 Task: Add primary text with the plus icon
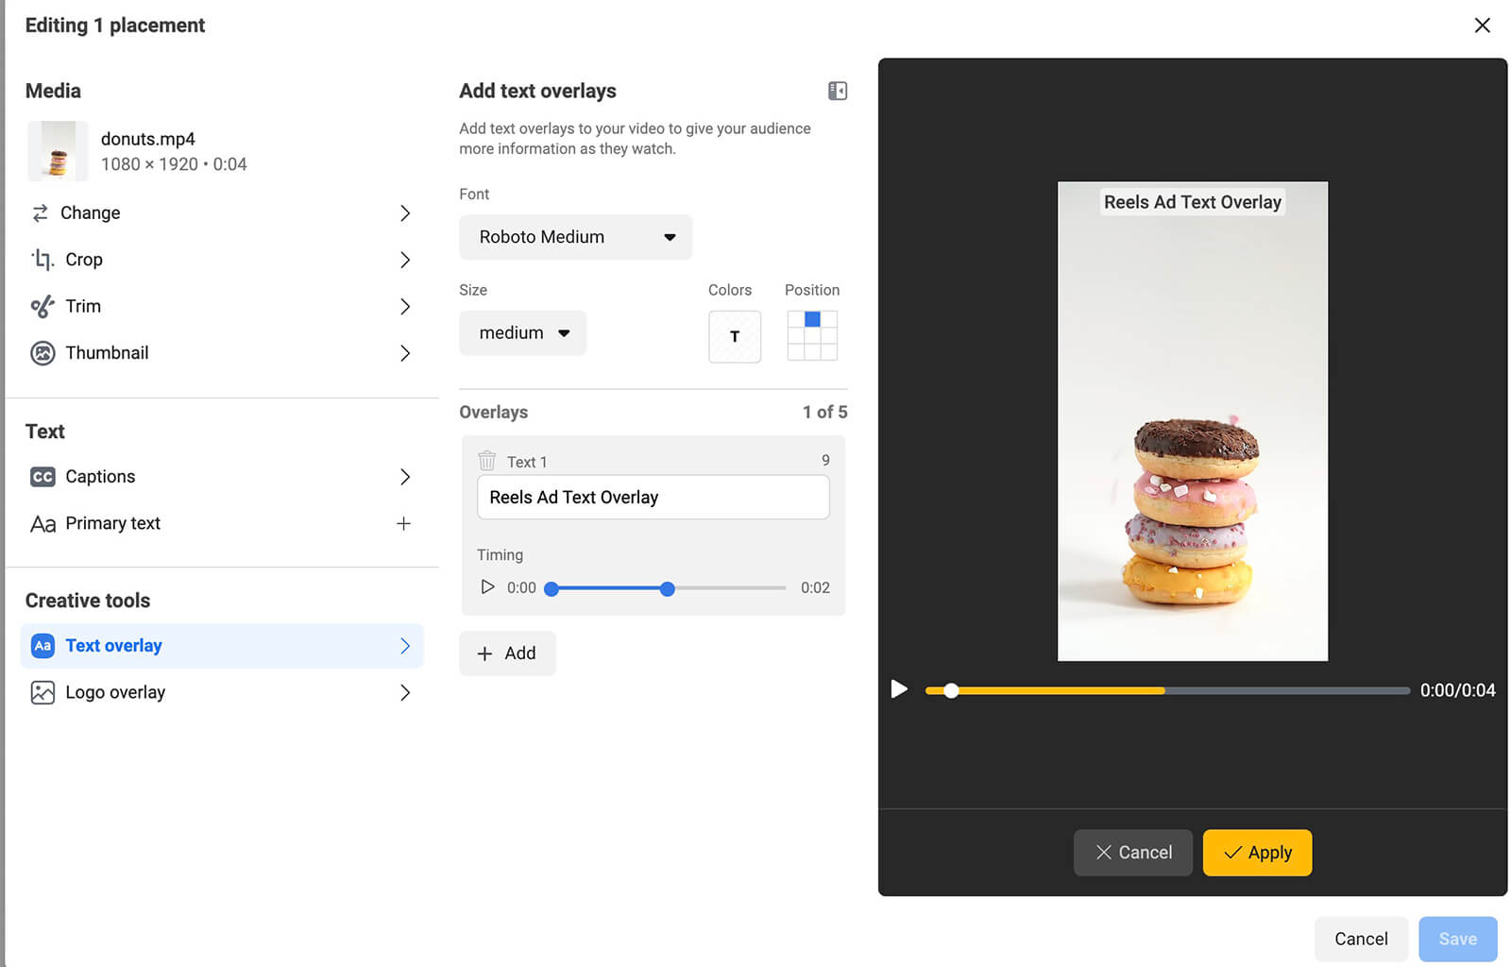point(403,523)
